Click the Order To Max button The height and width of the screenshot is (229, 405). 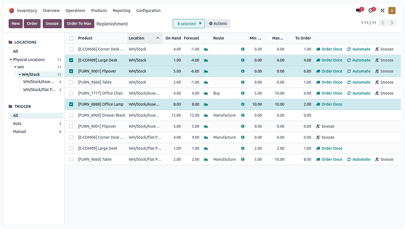[79, 23]
